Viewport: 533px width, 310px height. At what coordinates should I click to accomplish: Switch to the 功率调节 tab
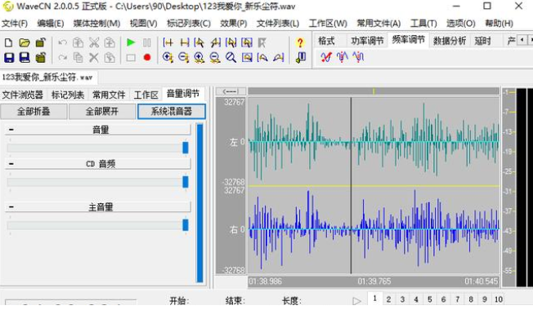coord(367,41)
